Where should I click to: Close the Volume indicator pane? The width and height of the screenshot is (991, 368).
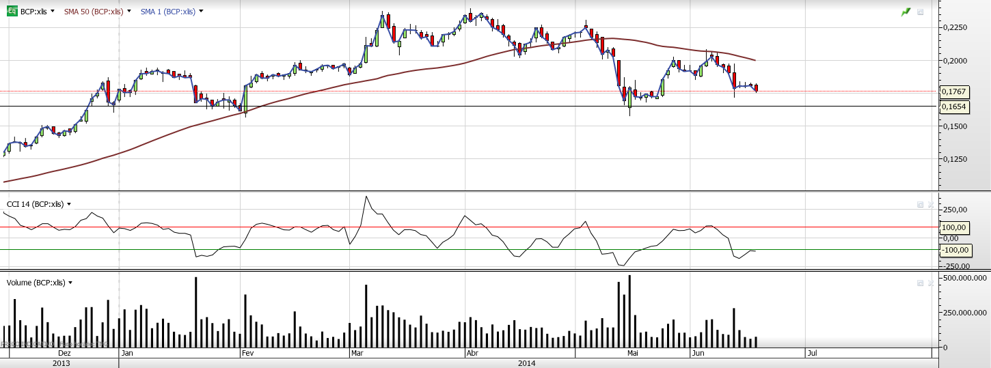pyautogui.click(x=930, y=283)
